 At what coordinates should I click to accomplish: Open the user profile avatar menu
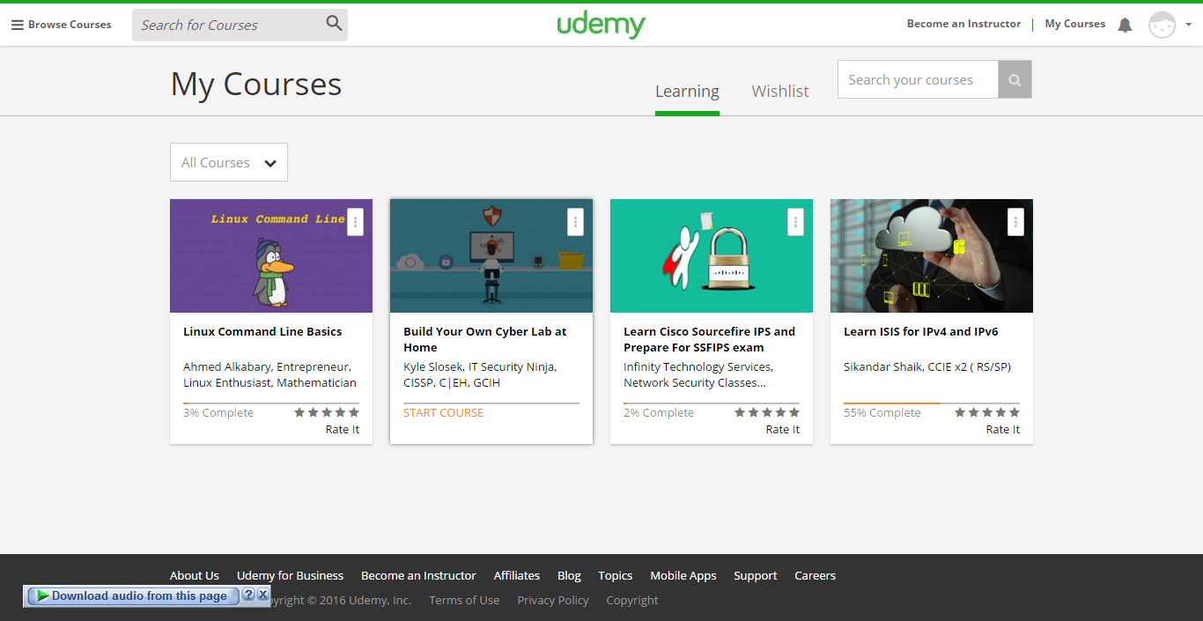(x=1162, y=26)
